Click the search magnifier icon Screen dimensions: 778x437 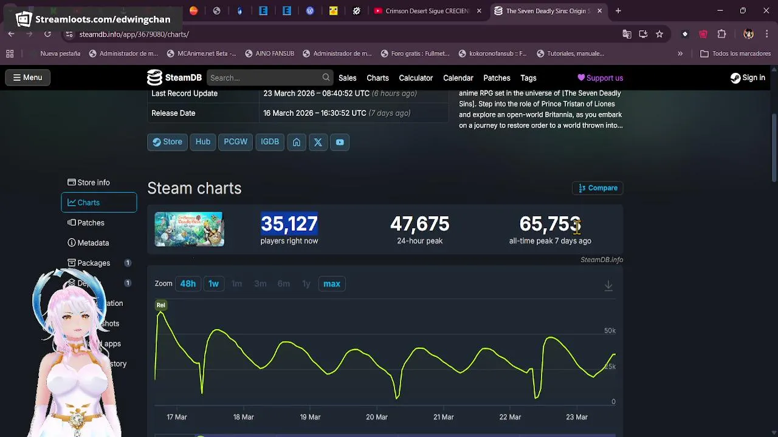pyautogui.click(x=326, y=77)
